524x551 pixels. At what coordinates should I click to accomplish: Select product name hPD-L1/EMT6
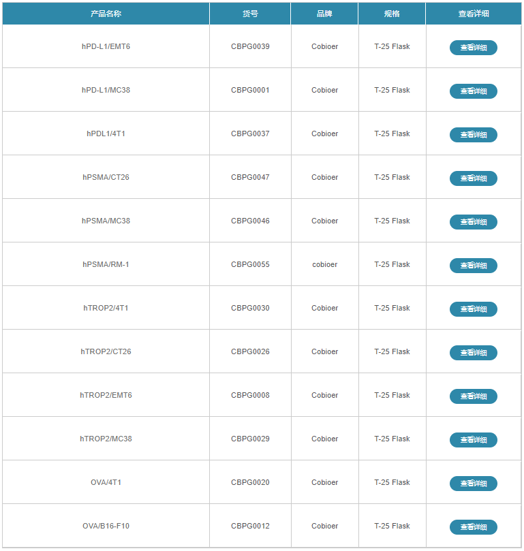[106, 47]
